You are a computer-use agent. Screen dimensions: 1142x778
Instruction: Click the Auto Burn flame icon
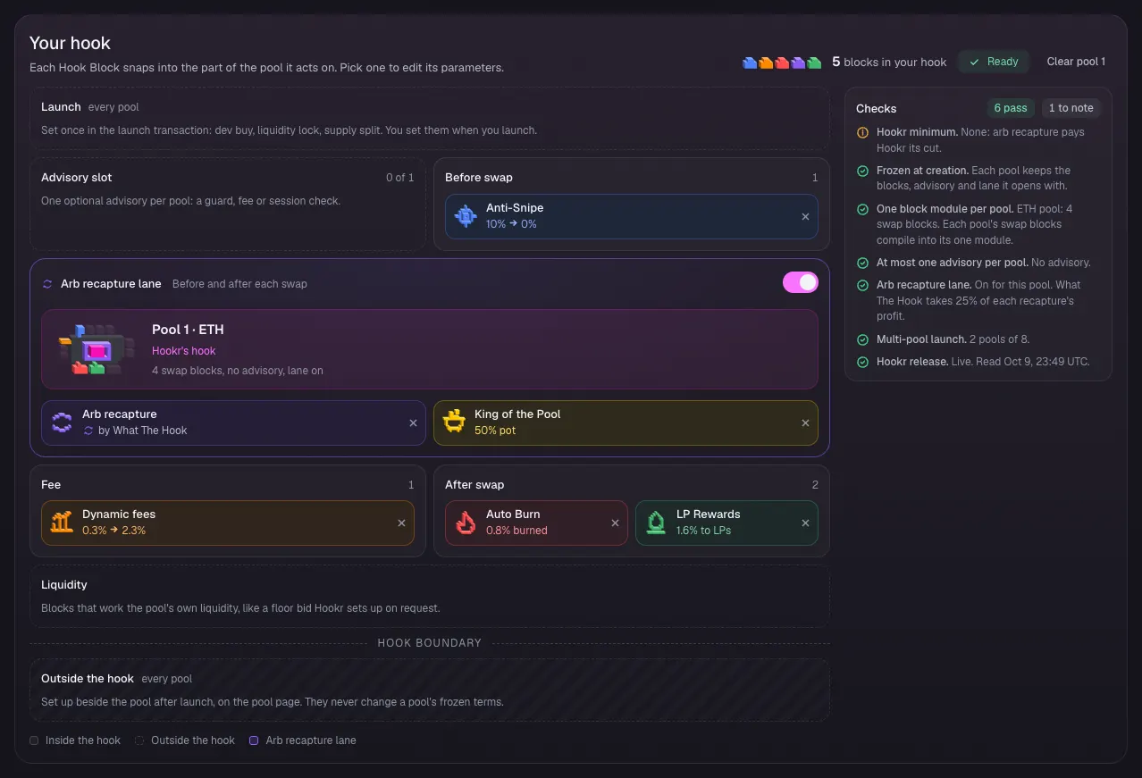coord(466,523)
